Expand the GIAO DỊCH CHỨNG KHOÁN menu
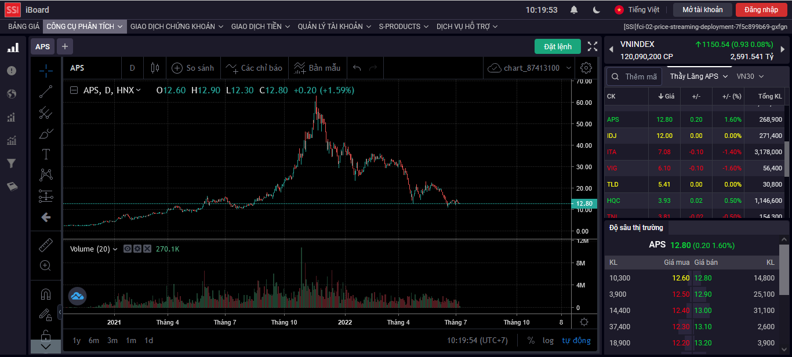 point(177,27)
